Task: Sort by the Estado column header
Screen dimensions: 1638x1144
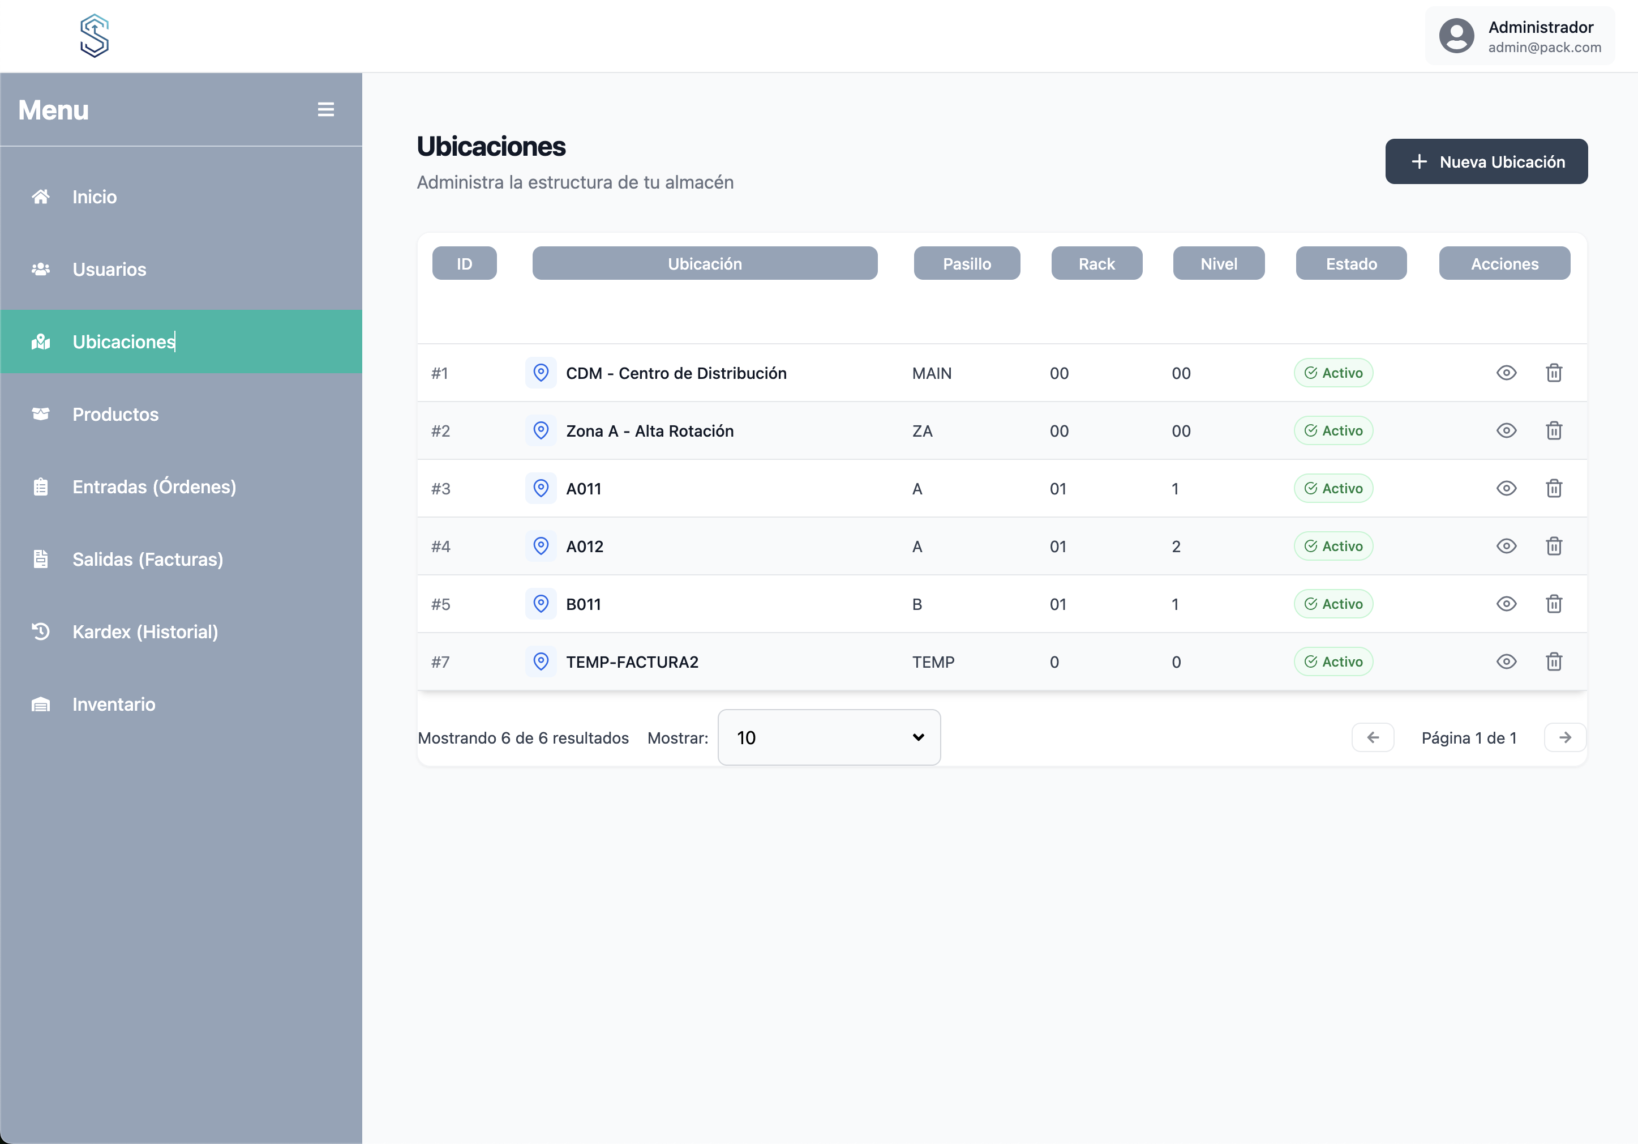Action: click(1350, 263)
